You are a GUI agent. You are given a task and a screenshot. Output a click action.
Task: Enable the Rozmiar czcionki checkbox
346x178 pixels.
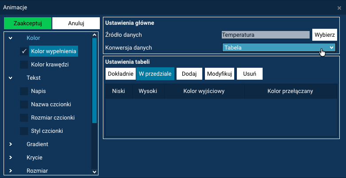tap(24, 118)
